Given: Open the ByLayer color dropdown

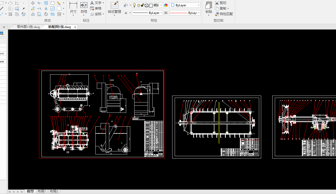Looking at the screenshot, I should pyautogui.click(x=185, y=5).
